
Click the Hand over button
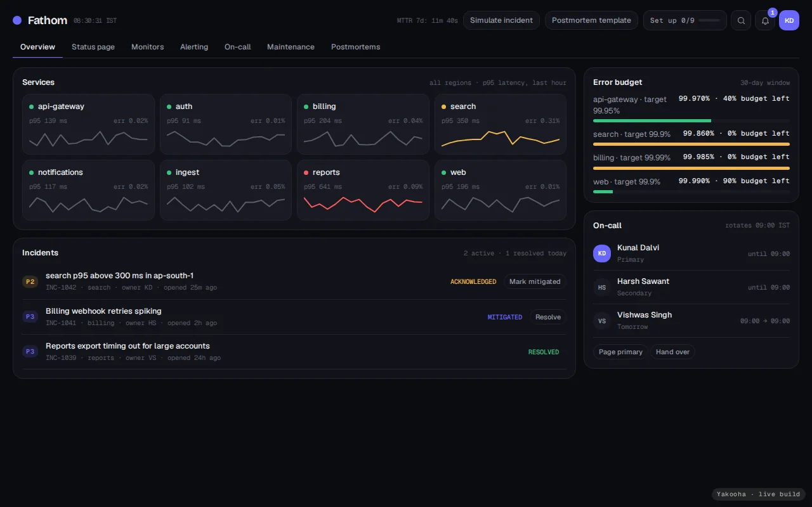pos(672,352)
